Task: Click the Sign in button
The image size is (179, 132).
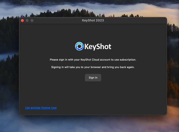Action: coord(93,78)
